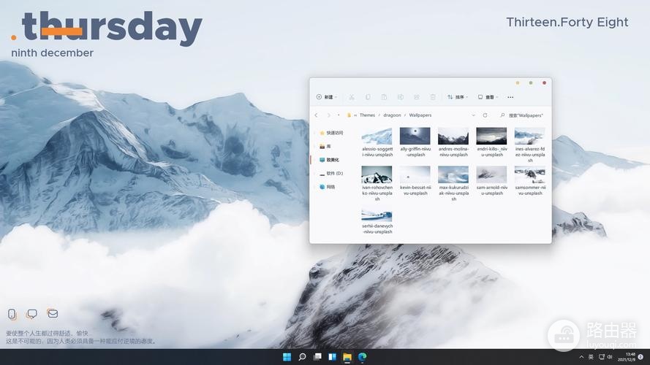
Task: Open the three-dots See more menu
Action: (510, 97)
